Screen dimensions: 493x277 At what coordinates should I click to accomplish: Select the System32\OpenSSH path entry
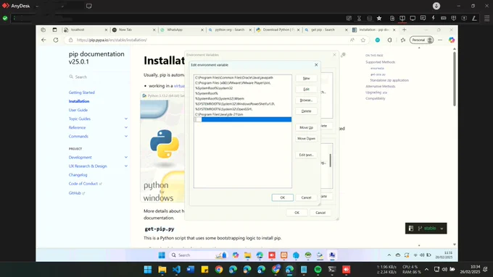tap(242, 109)
